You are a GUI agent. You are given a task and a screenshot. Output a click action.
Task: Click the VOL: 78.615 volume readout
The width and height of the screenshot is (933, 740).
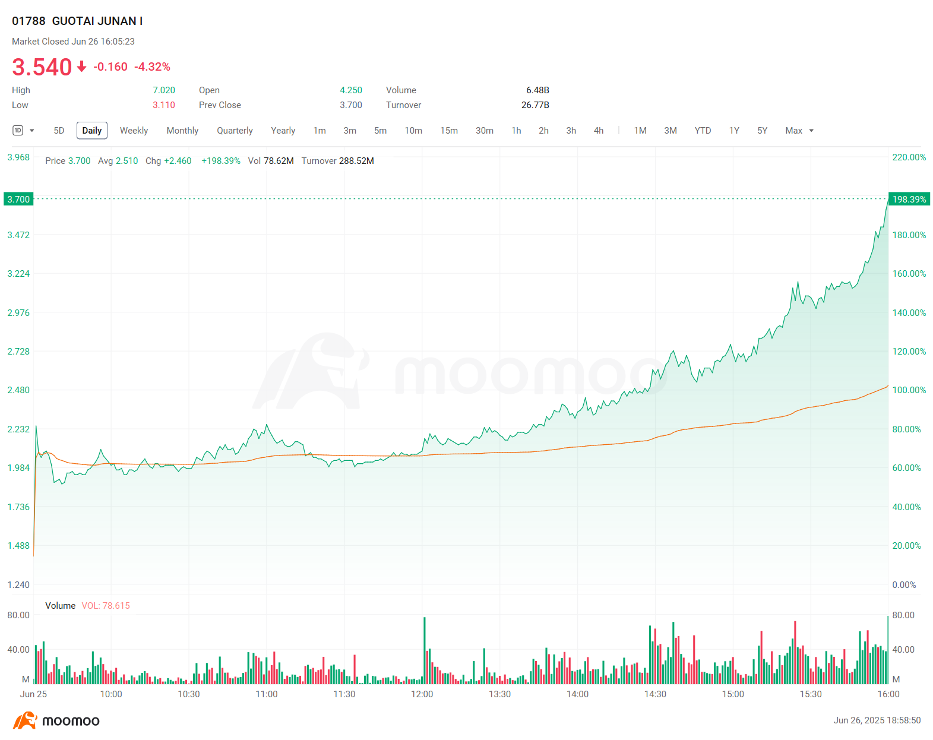(x=106, y=605)
